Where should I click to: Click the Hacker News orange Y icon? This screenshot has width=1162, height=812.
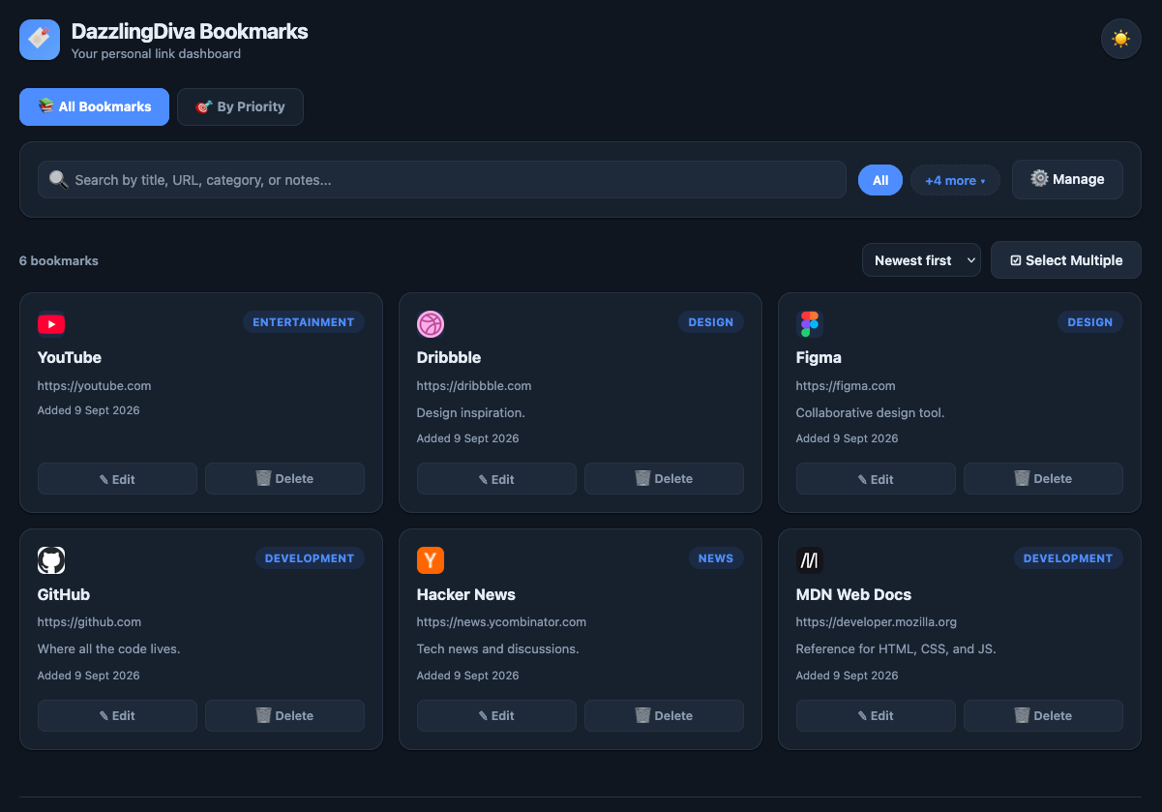431,560
